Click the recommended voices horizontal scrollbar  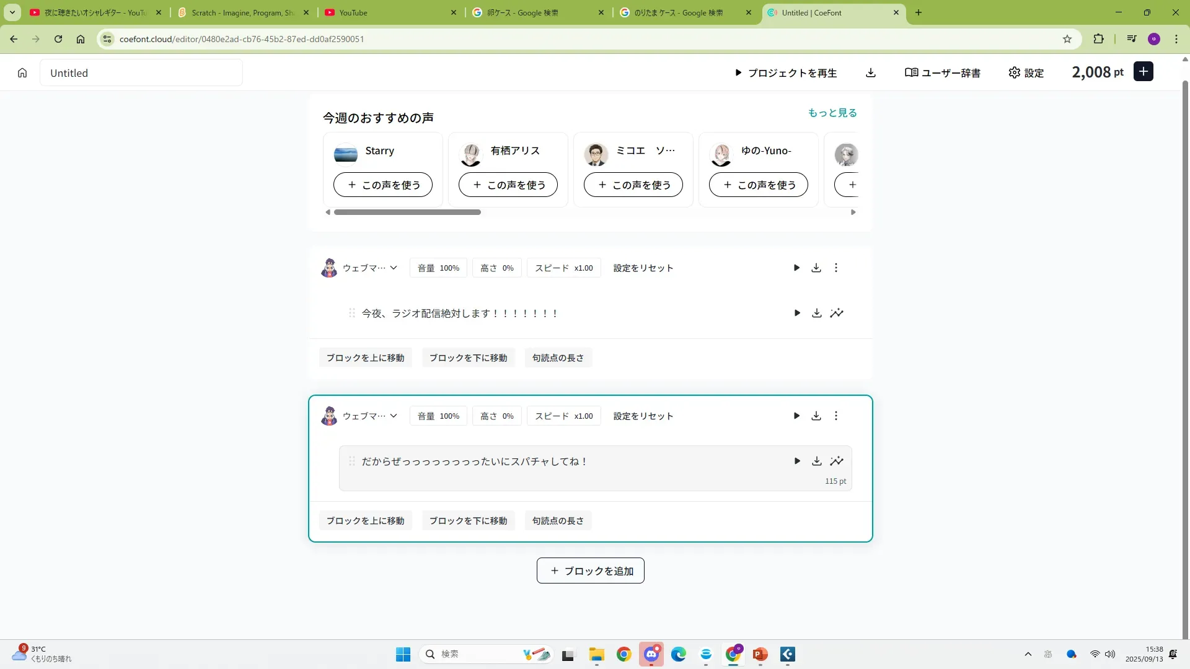tap(407, 212)
